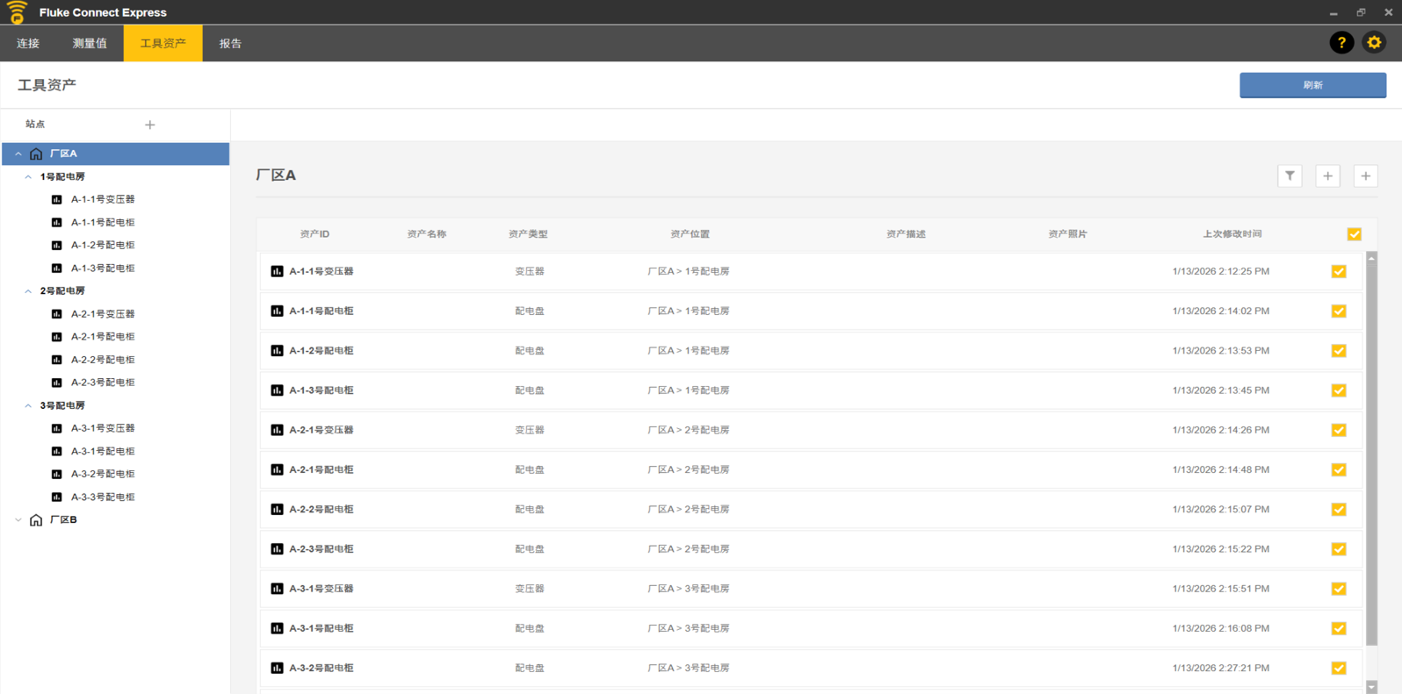Open the settings gear icon
Viewport: 1402px width, 694px height.
coord(1374,43)
